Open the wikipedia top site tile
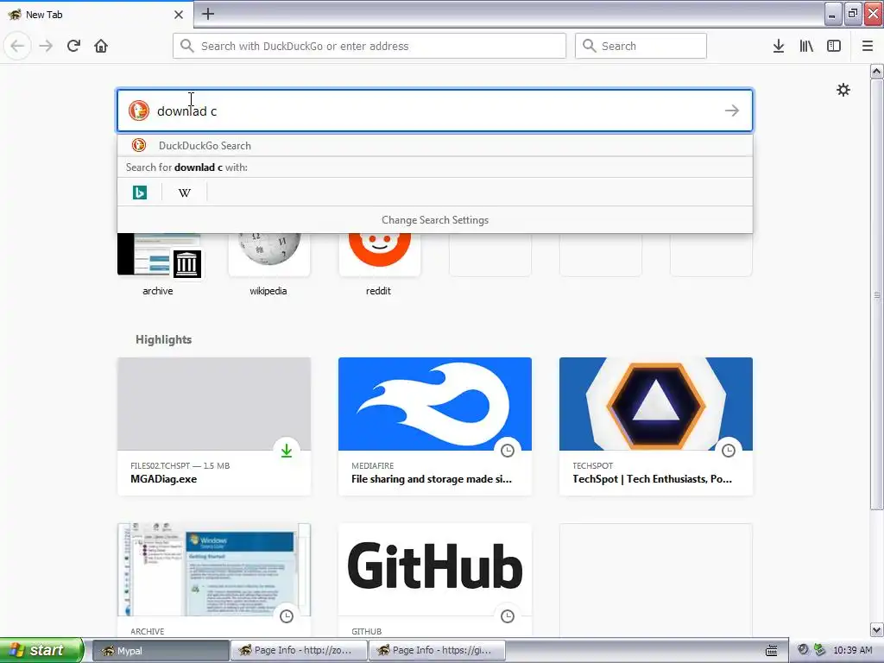This screenshot has width=884, height=663. click(x=268, y=264)
